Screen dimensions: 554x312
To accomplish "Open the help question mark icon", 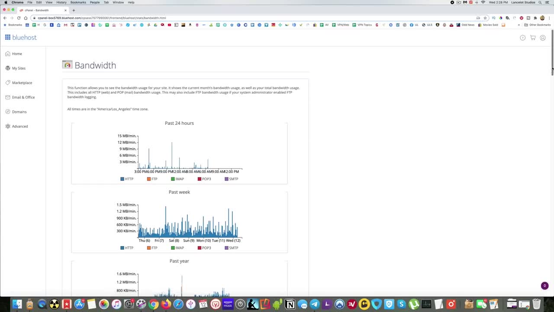I will (523, 38).
